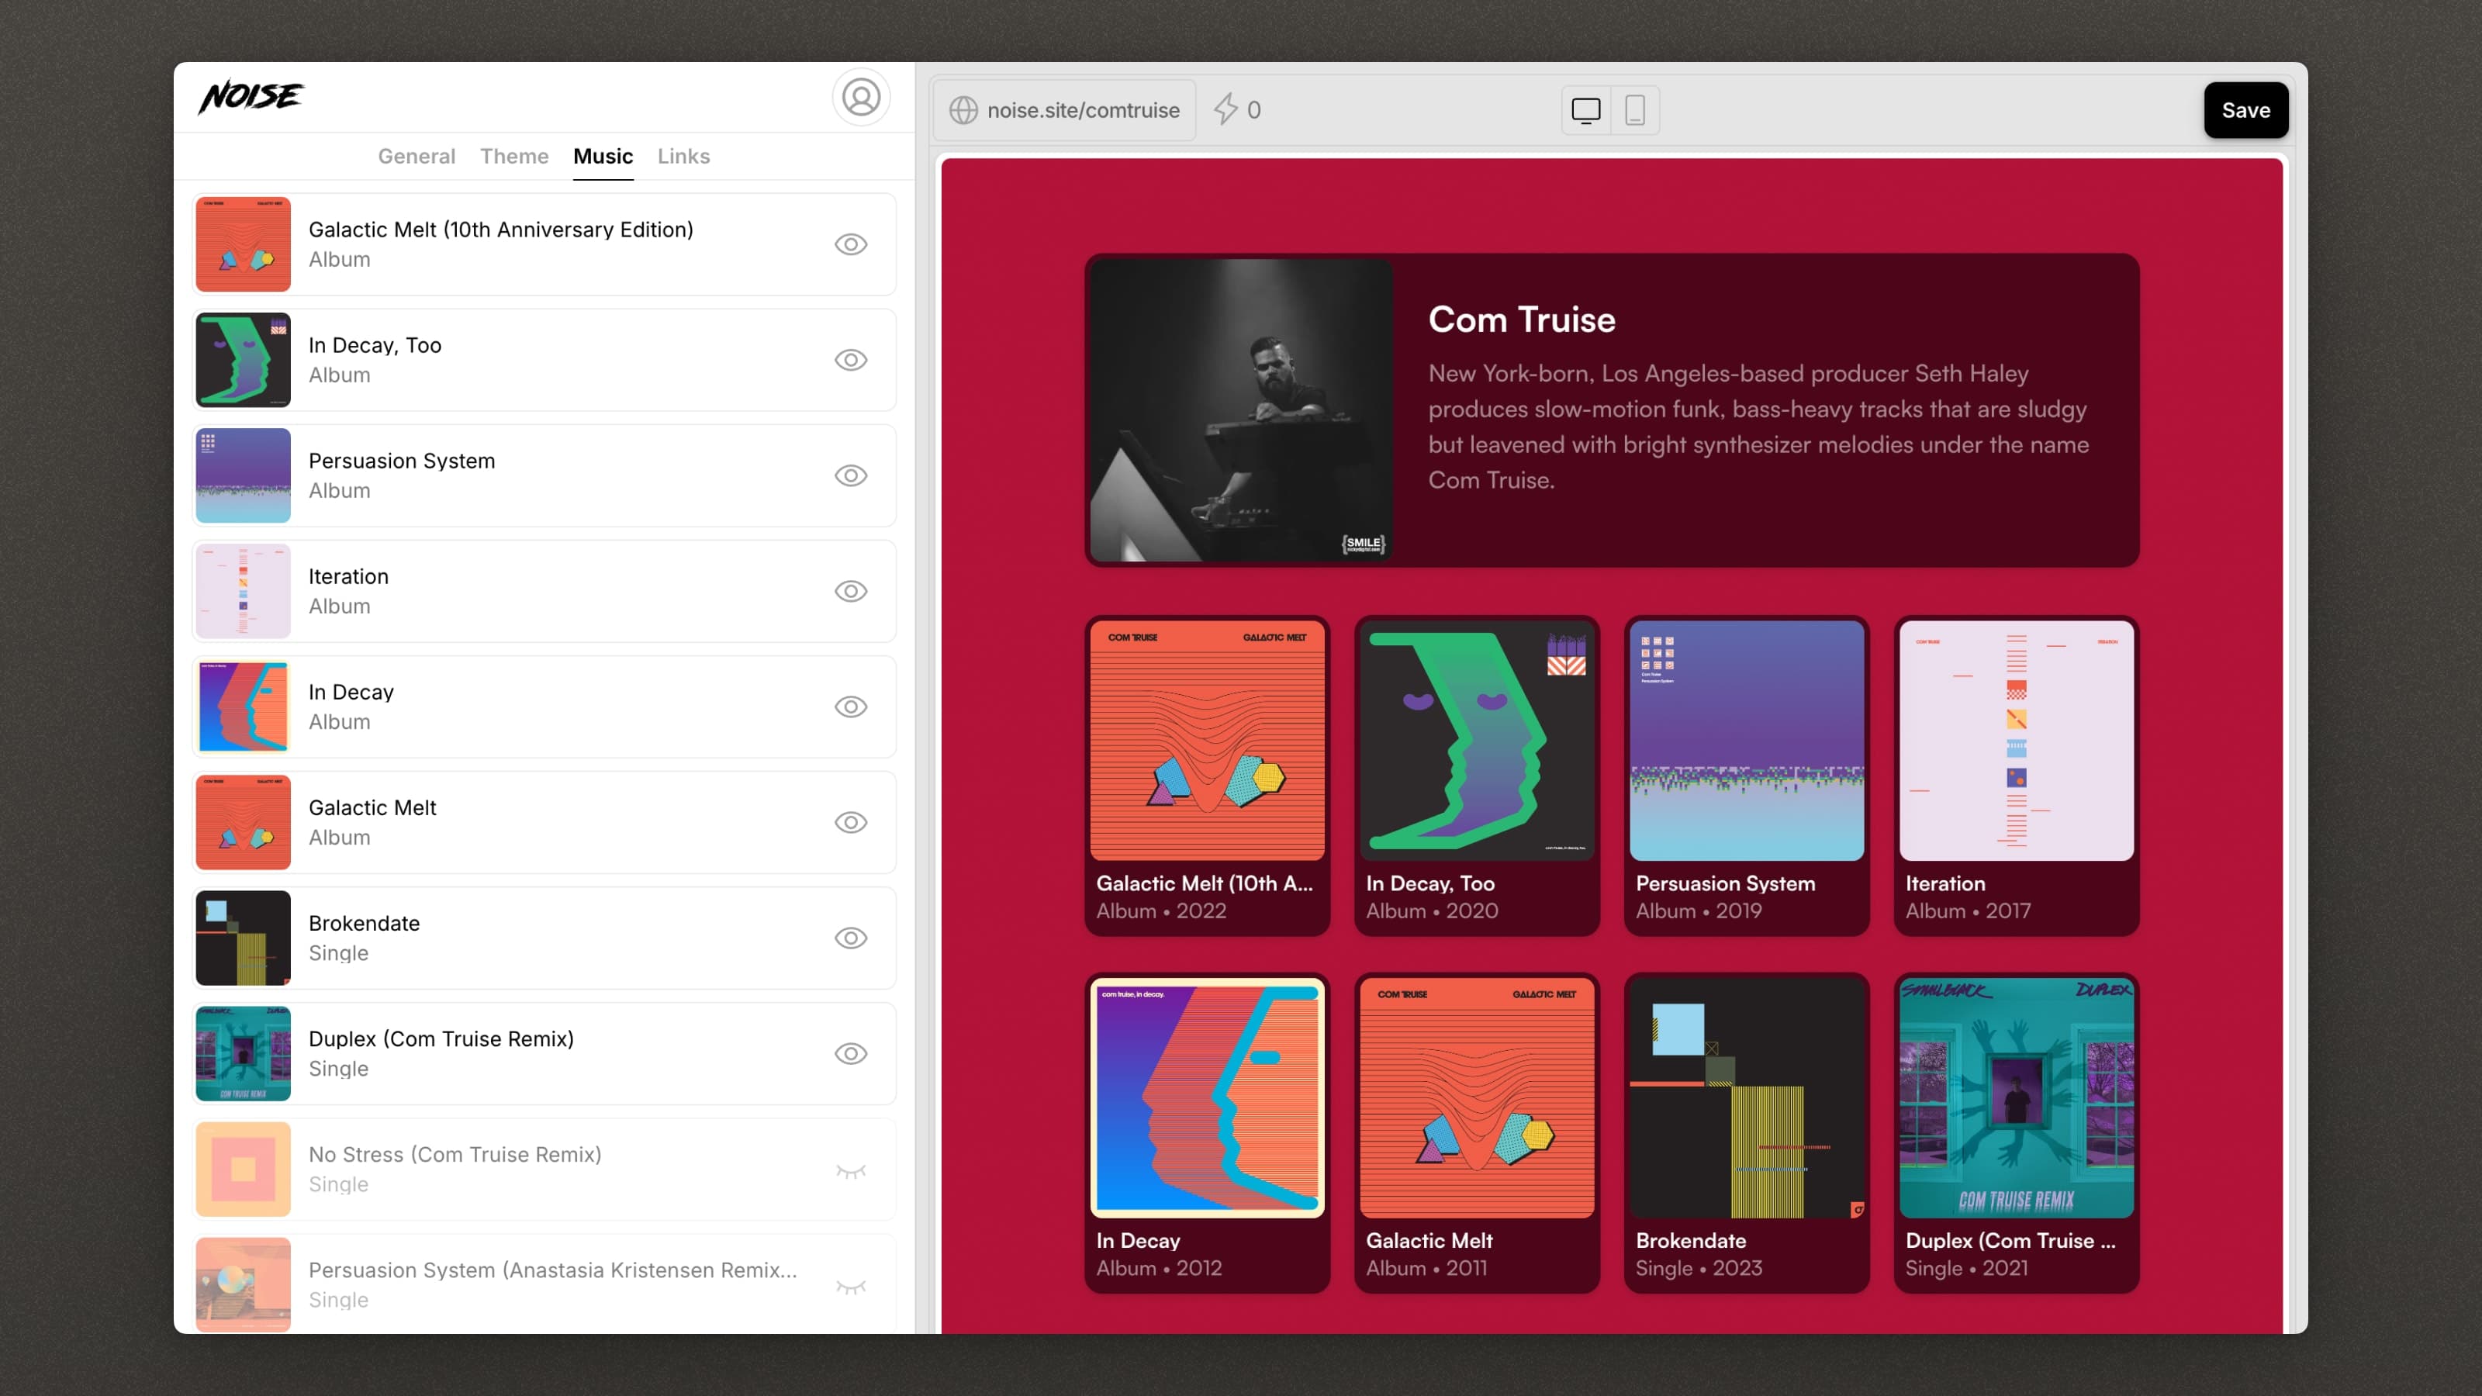Image resolution: width=2482 pixels, height=1396 pixels.
Task: Open the user account profile icon
Action: 860,97
